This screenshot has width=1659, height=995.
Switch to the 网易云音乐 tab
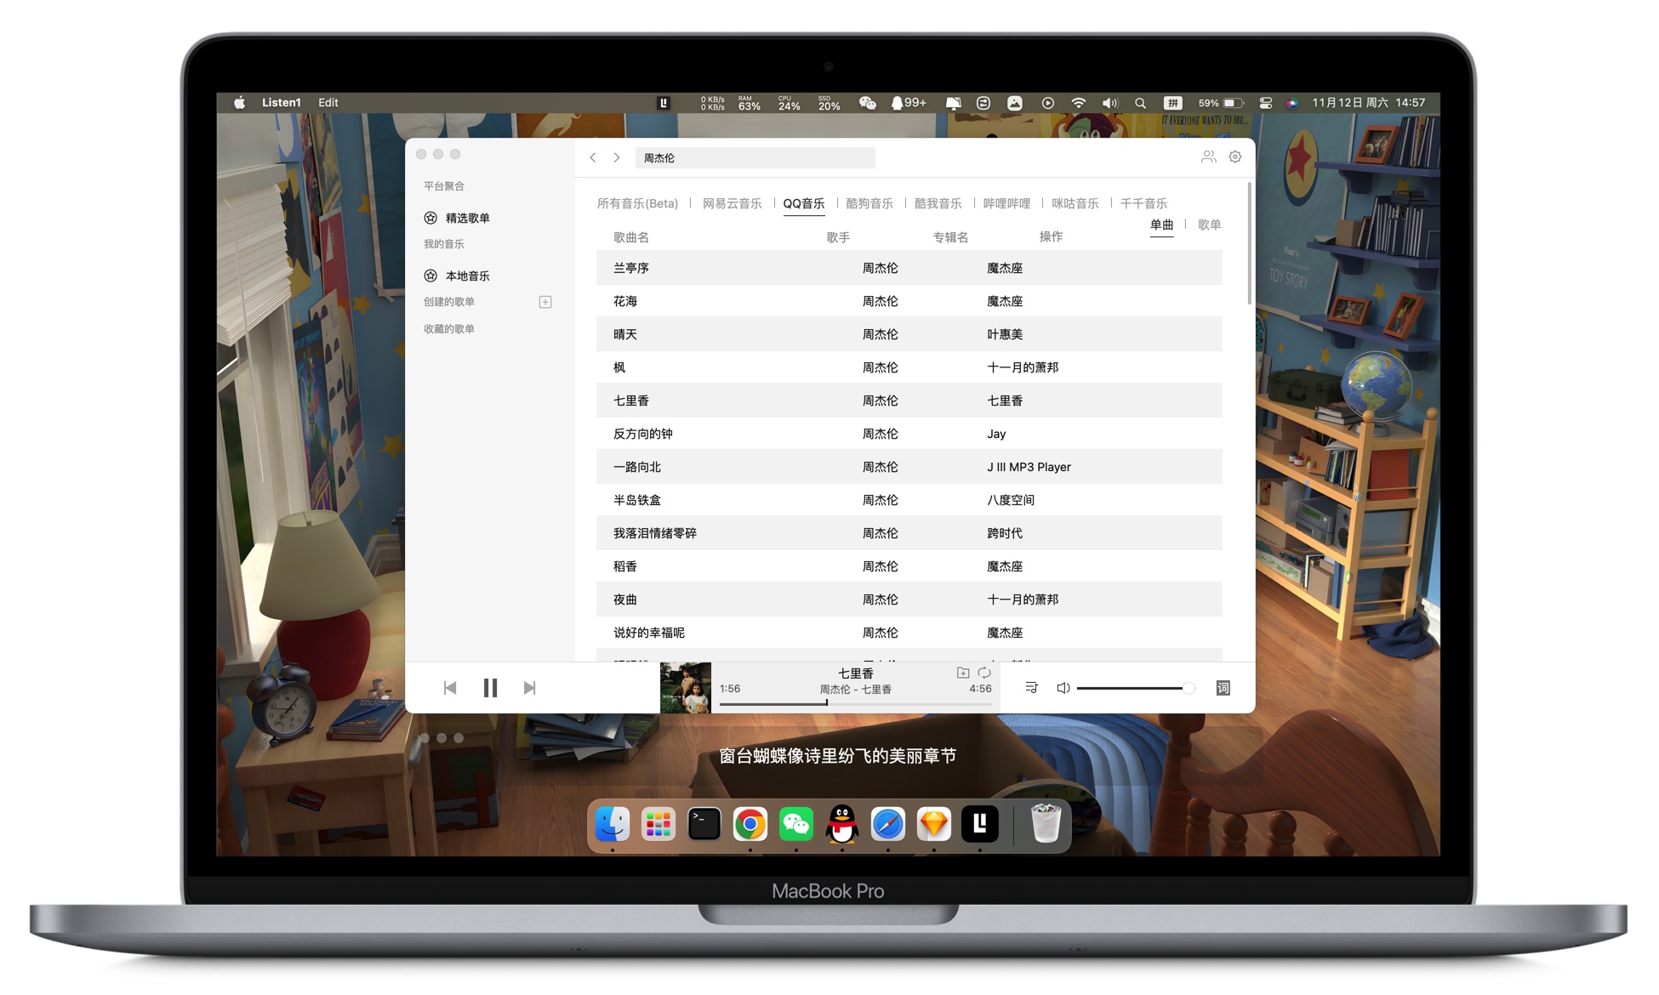[x=732, y=203]
